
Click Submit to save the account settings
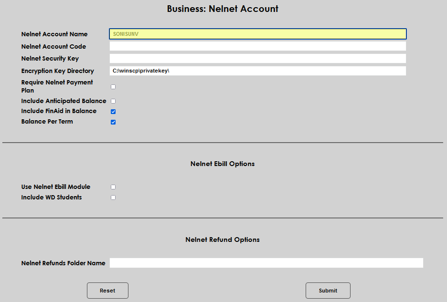(328, 290)
